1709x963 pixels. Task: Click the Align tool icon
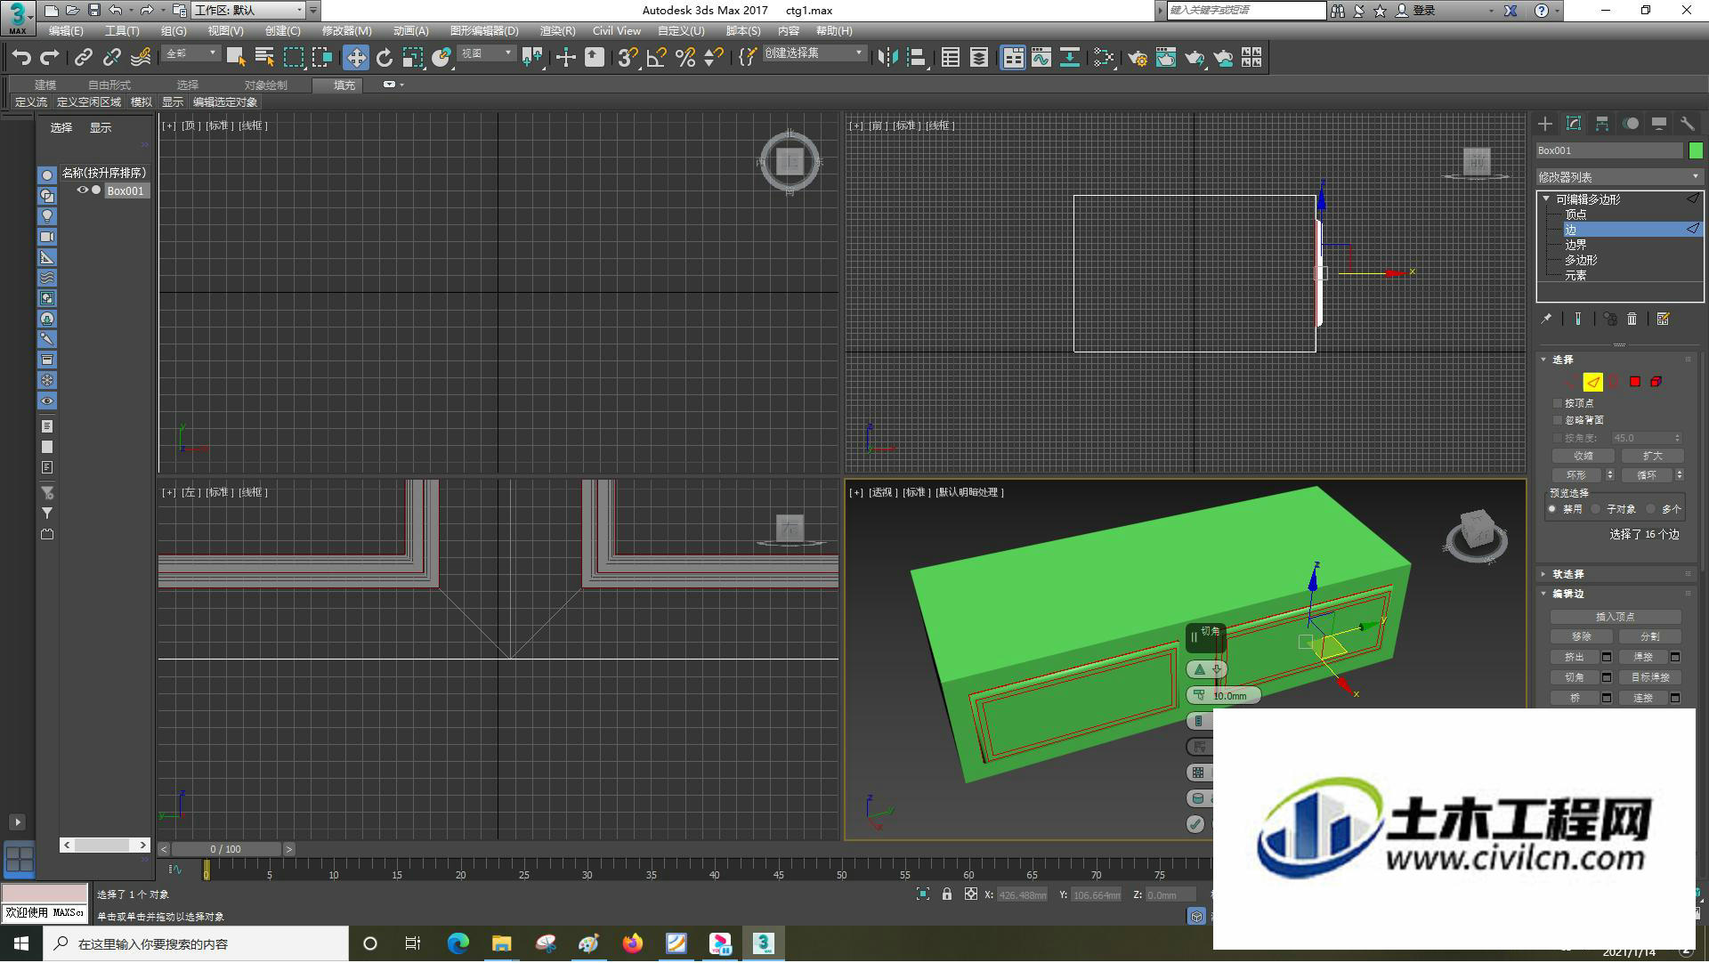(x=917, y=58)
